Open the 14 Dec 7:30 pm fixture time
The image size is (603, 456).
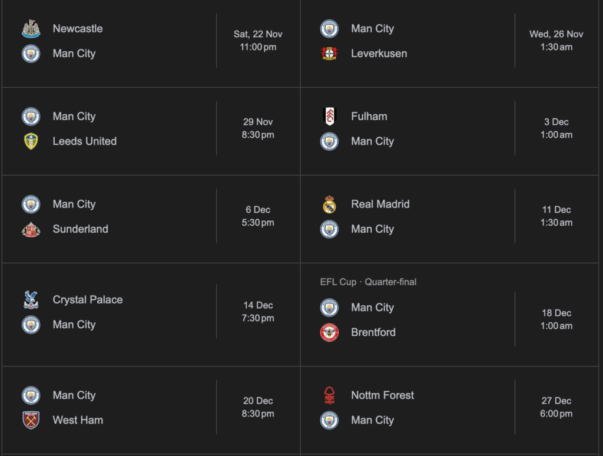[x=258, y=312]
